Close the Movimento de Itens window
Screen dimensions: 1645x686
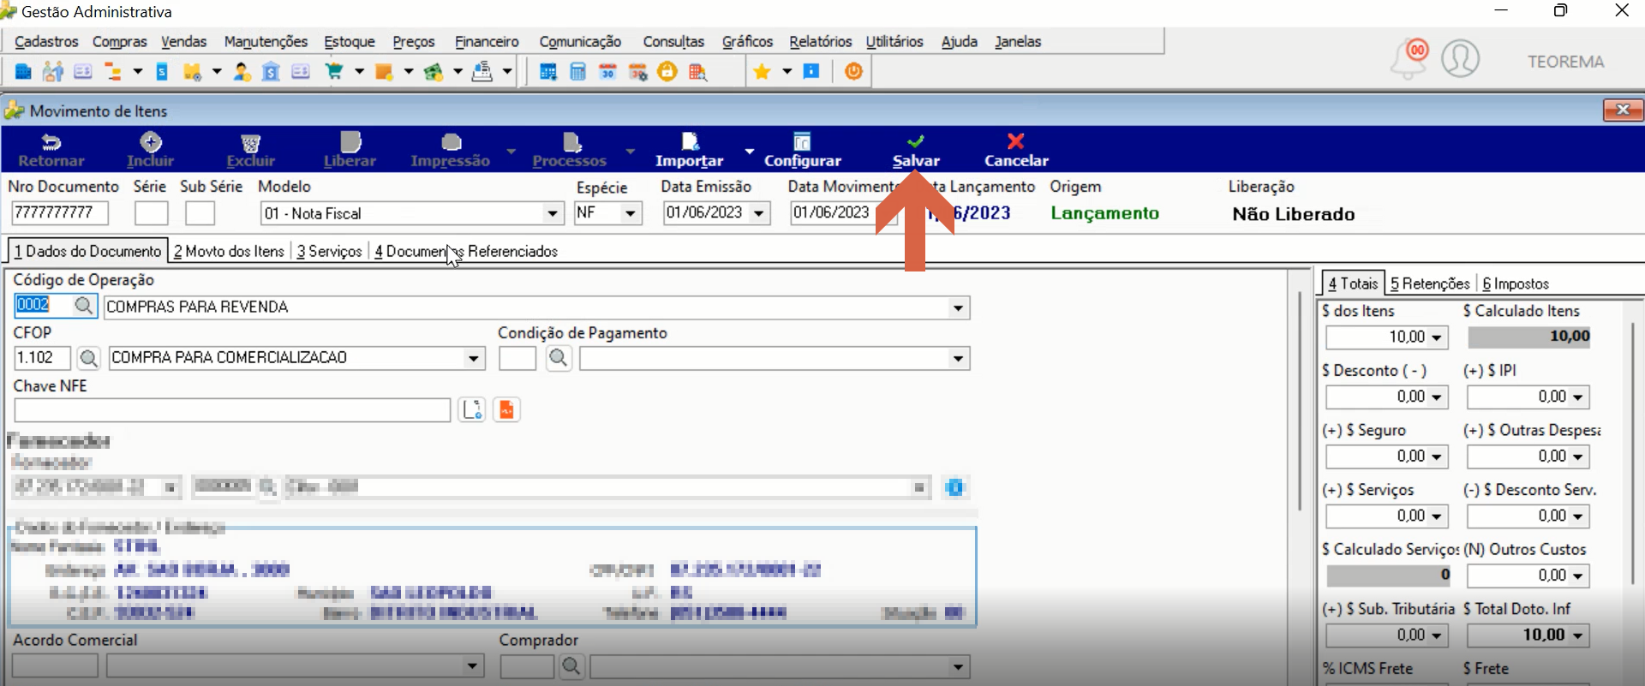click(x=1623, y=110)
